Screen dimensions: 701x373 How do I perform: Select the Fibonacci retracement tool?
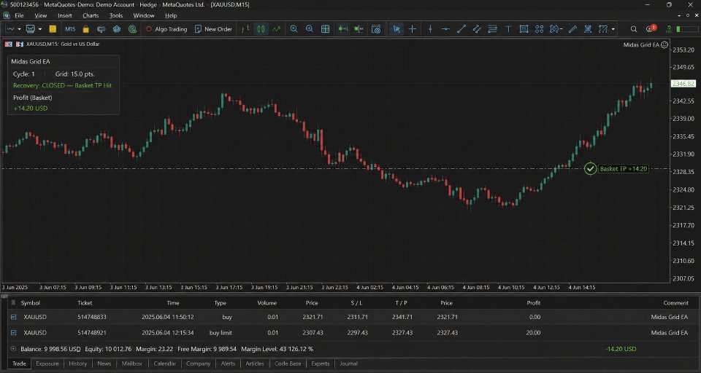tap(492, 29)
